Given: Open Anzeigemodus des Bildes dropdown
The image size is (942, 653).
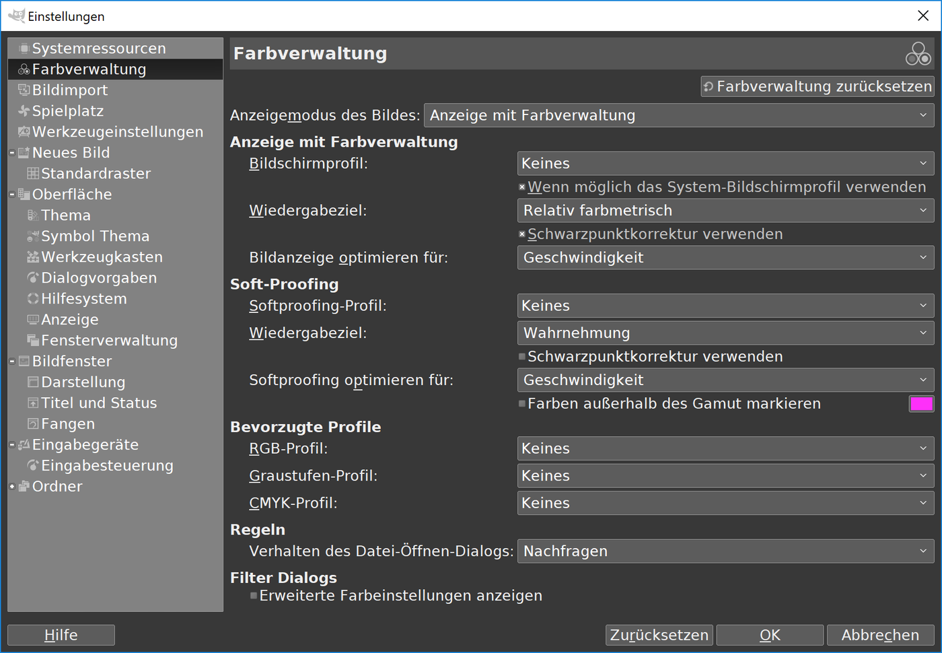Looking at the screenshot, I should [x=679, y=116].
